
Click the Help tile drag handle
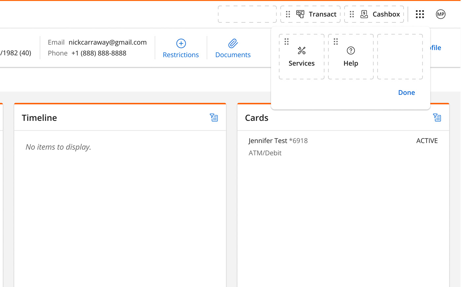coord(336,42)
